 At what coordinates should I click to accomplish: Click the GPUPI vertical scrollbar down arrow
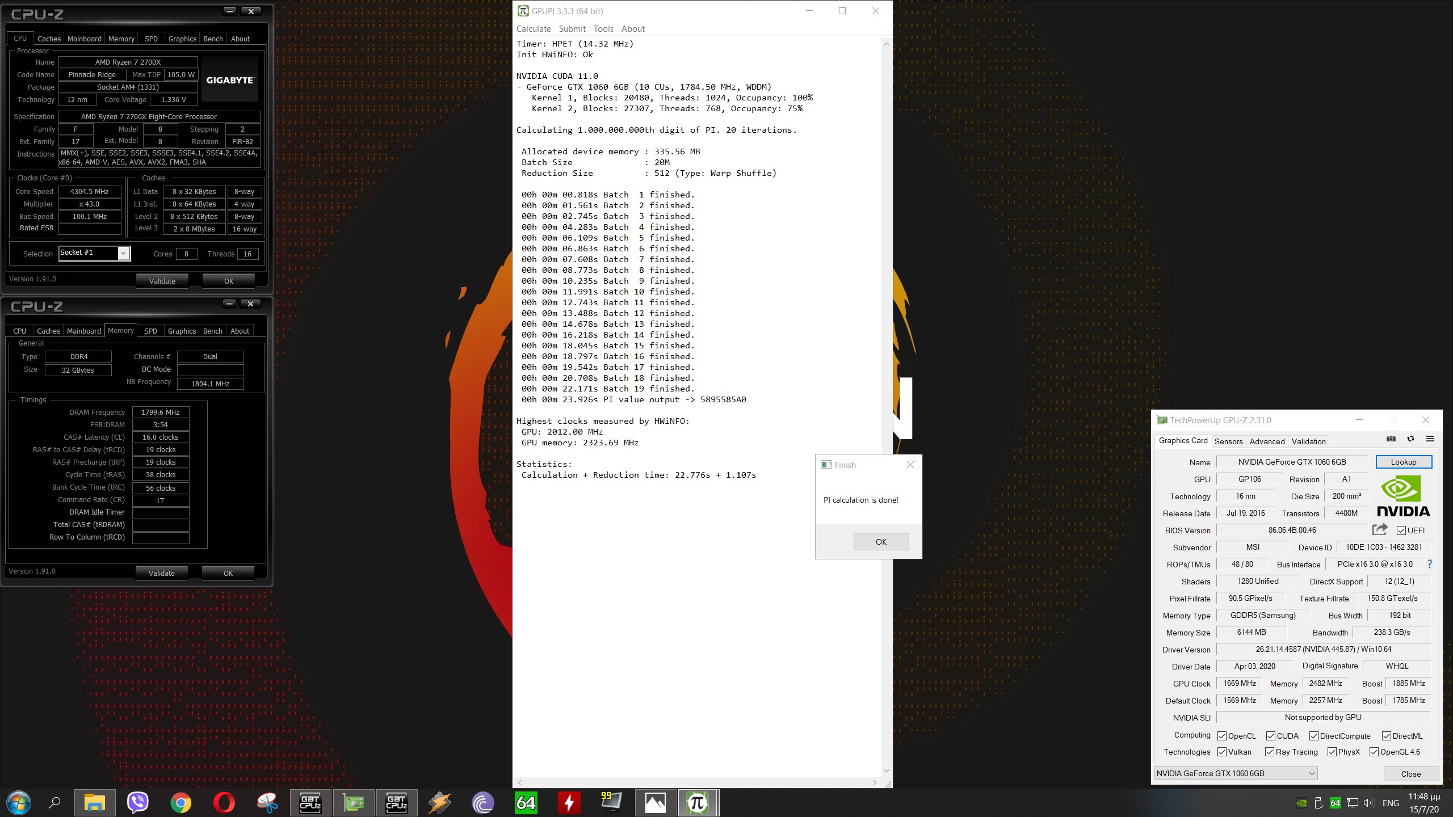tap(887, 771)
